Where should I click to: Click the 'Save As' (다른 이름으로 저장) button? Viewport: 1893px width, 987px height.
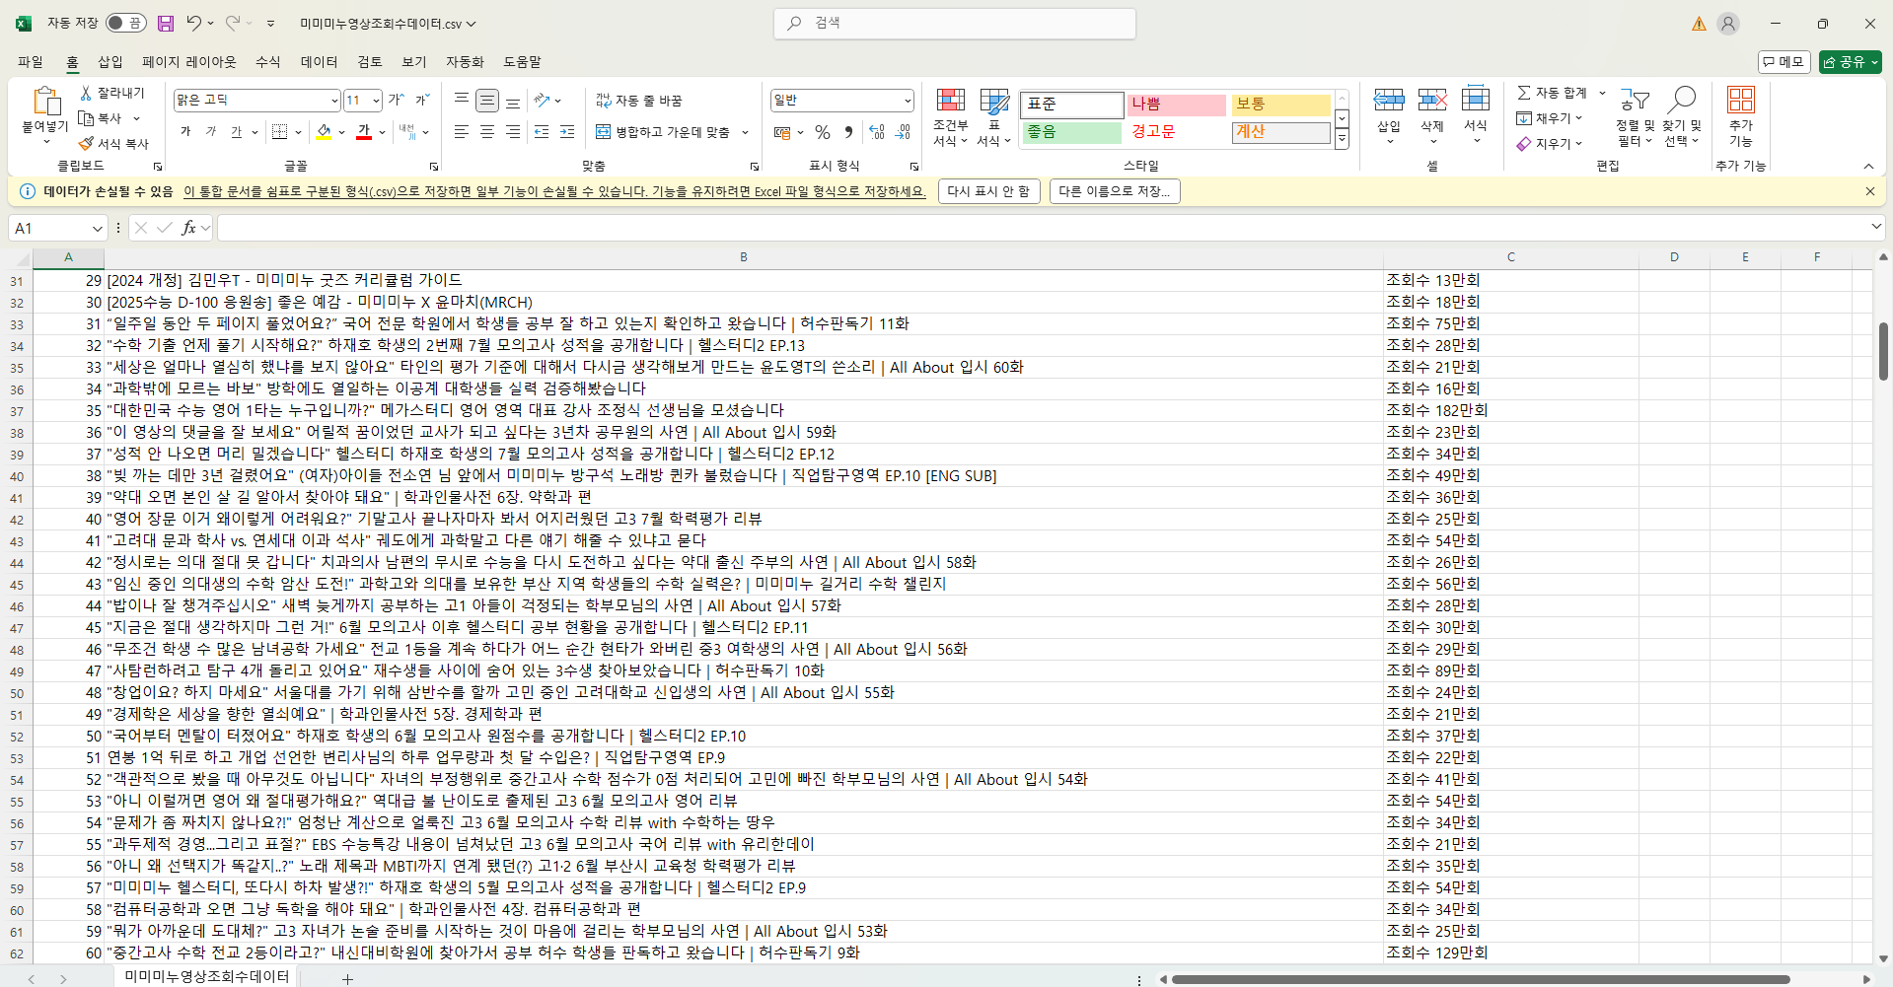click(x=1115, y=191)
